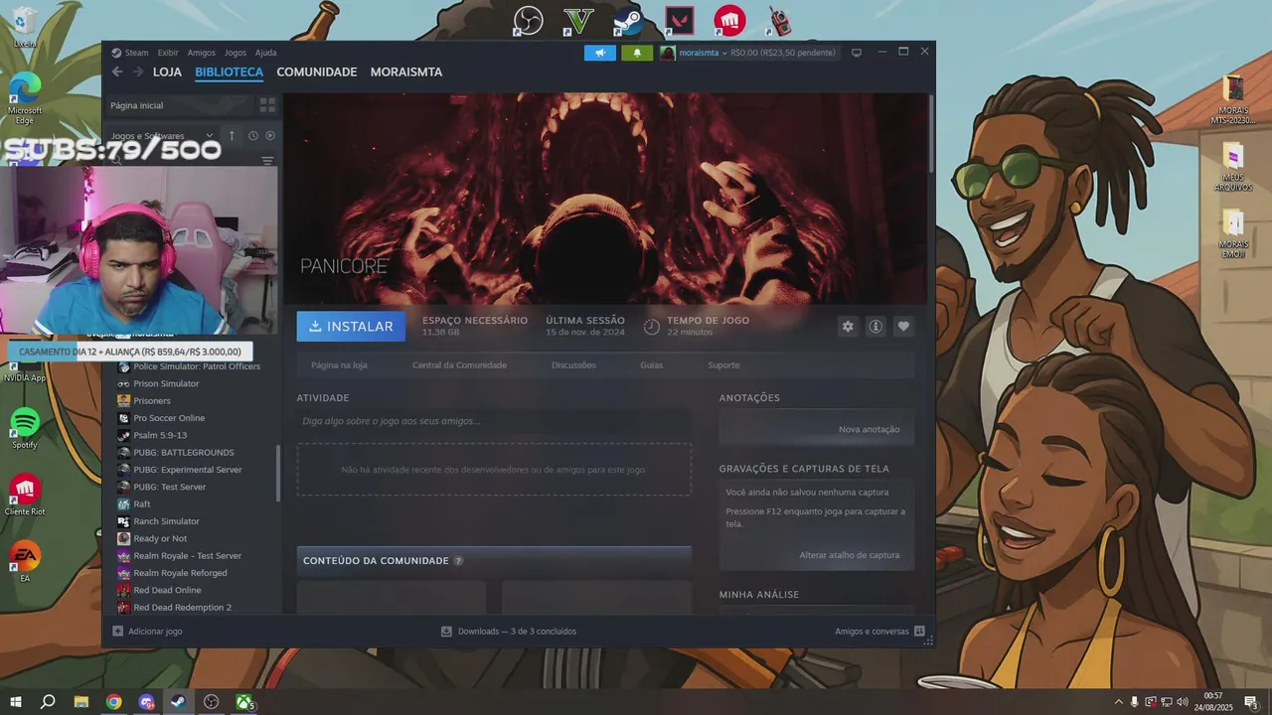Add PANICORE to favorites heart

click(x=903, y=326)
